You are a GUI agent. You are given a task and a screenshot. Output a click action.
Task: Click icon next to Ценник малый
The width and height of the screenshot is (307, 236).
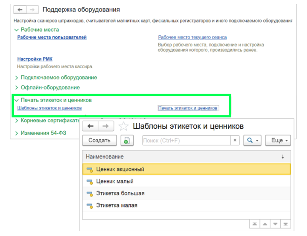90,182
